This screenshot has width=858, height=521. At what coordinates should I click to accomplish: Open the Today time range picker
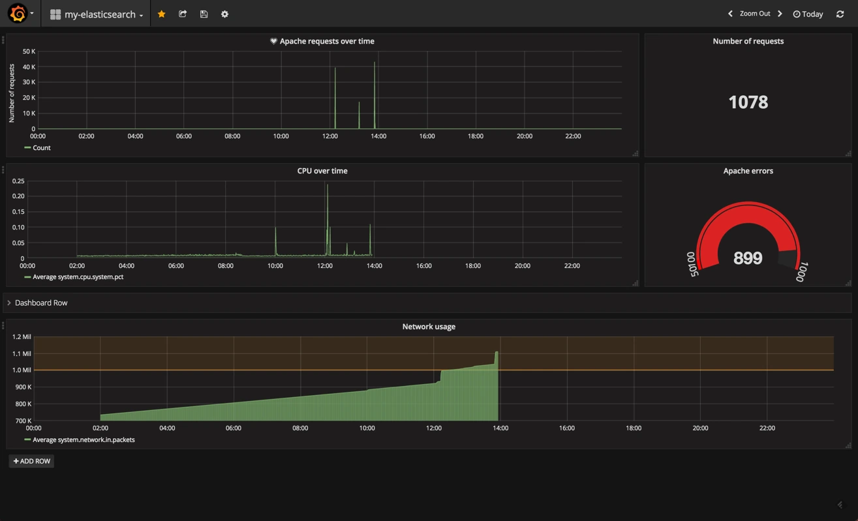(x=808, y=14)
